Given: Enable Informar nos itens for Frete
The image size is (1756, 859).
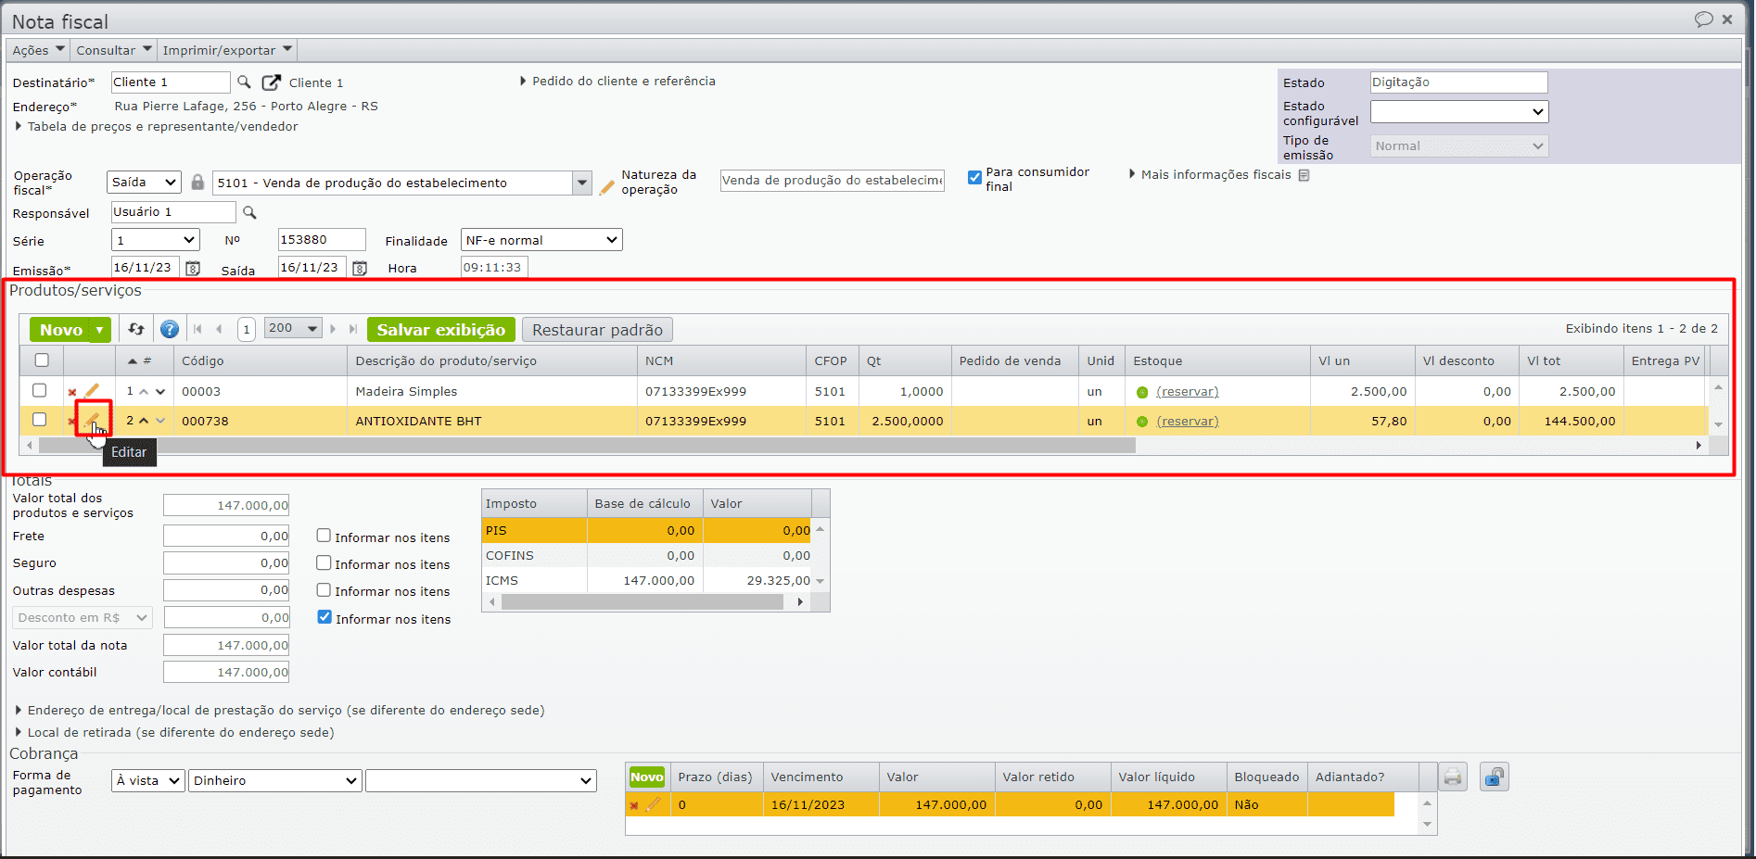Looking at the screenshot, I should point(324,536).
